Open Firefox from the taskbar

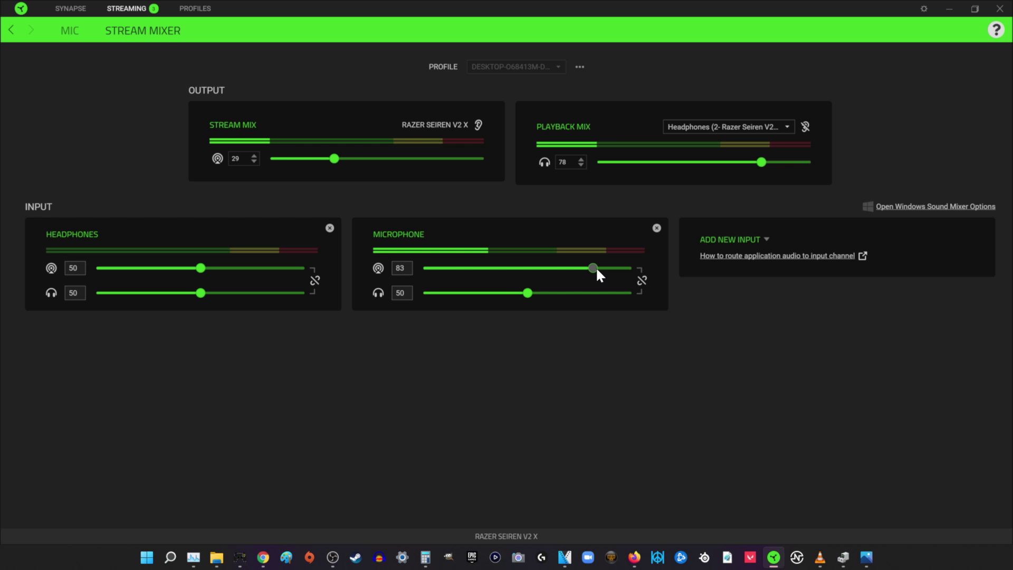(634, 557)
